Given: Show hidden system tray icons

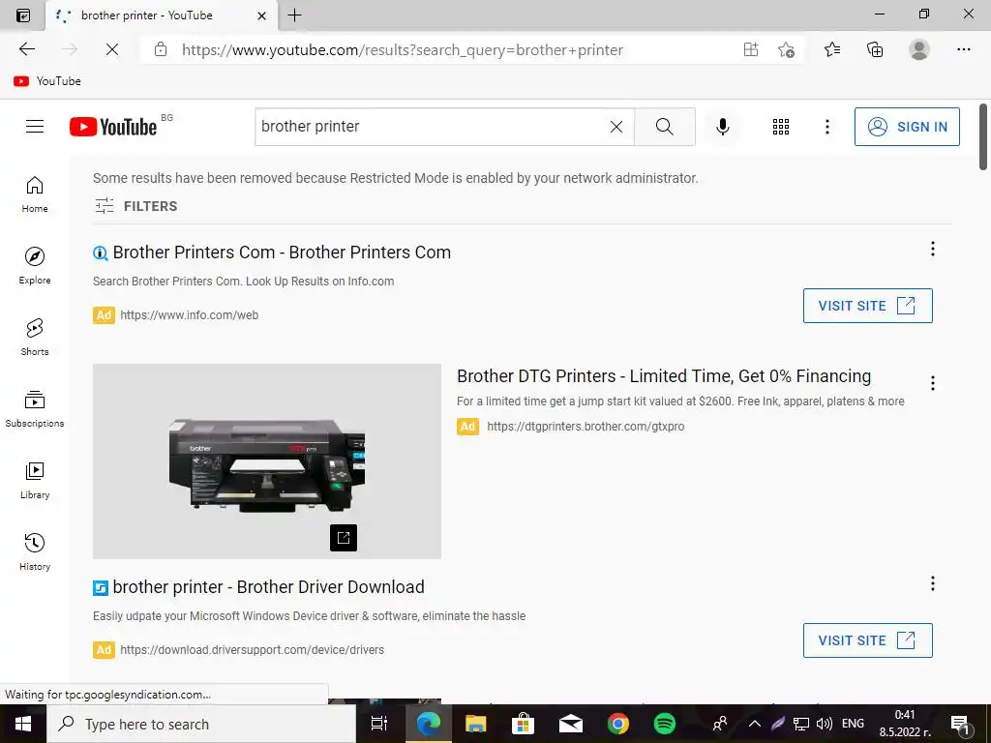Looking at the screenshot, I should coord(755,724).
